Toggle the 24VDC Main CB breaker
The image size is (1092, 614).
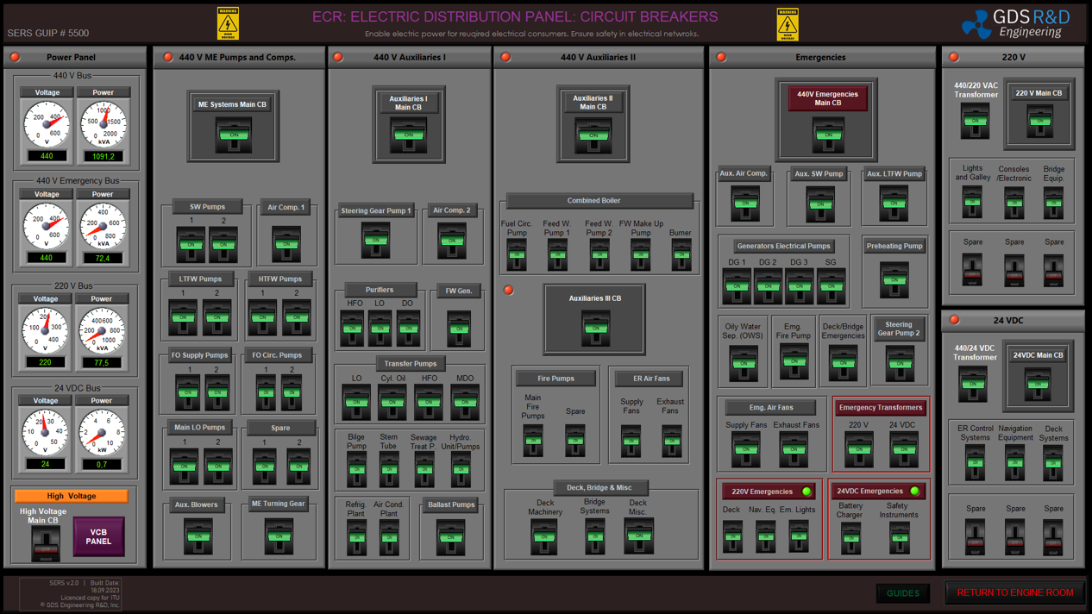[1038, 384]
